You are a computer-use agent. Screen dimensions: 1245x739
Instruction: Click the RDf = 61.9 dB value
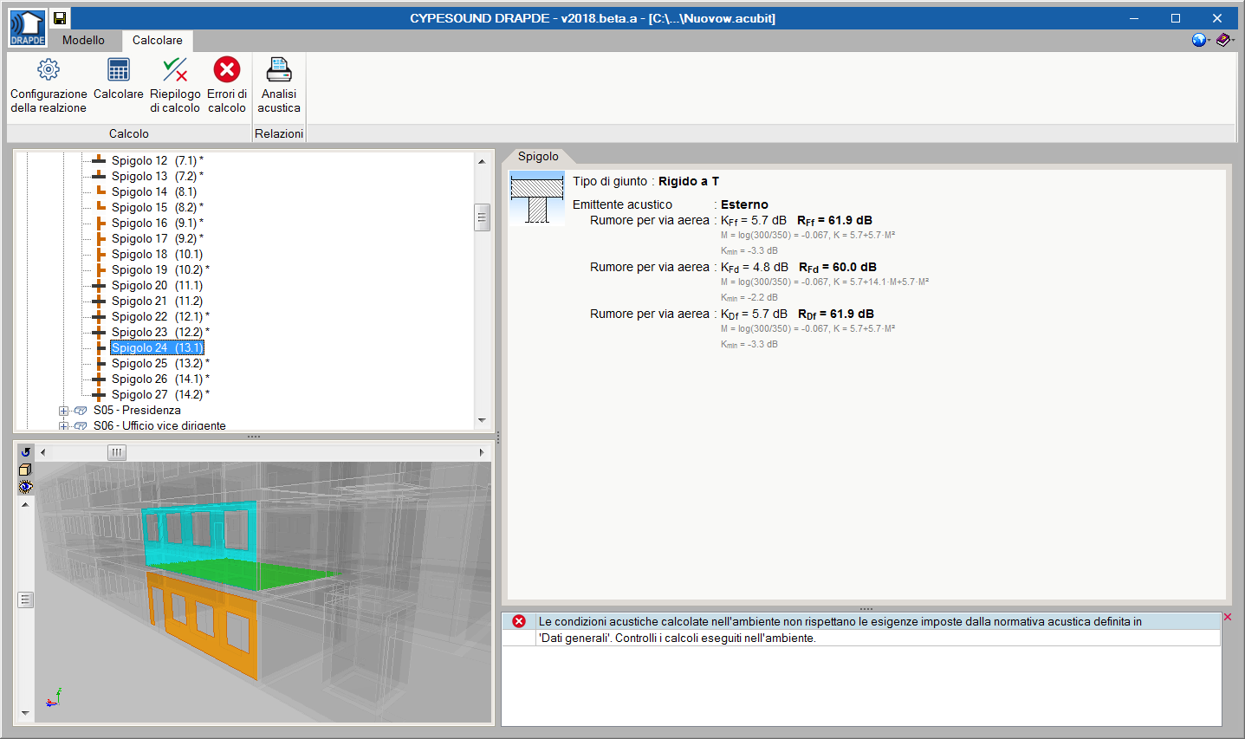(x=836, y=314)
